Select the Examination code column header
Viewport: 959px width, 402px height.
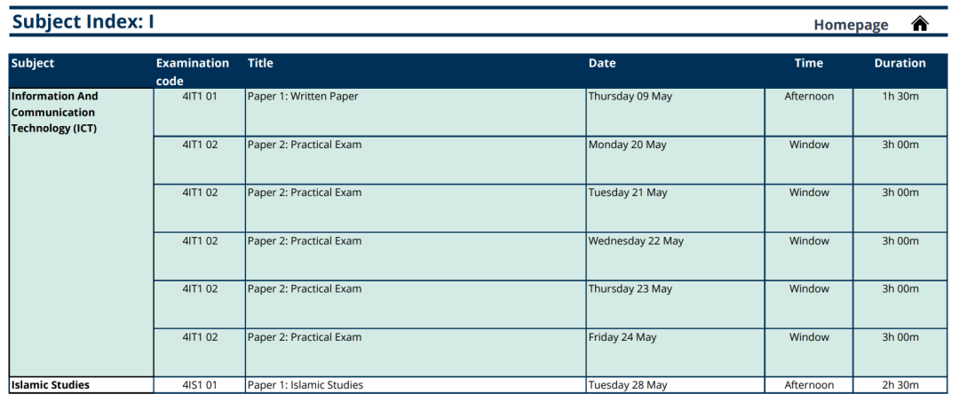[193, 72]
